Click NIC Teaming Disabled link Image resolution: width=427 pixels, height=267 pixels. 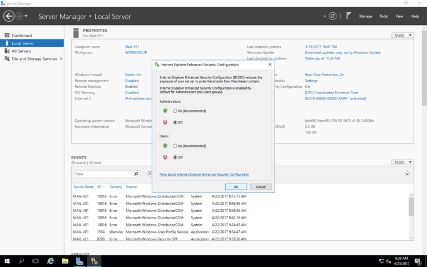(132, 92)
